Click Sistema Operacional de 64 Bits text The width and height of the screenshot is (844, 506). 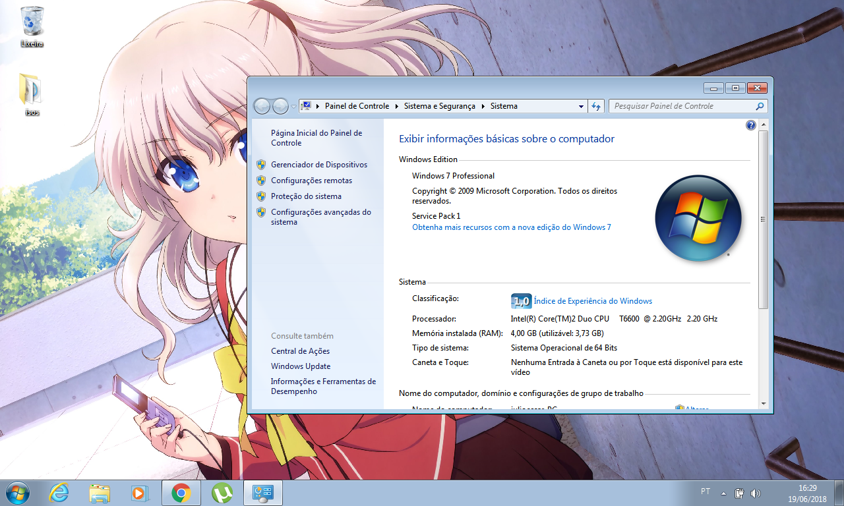564,348
